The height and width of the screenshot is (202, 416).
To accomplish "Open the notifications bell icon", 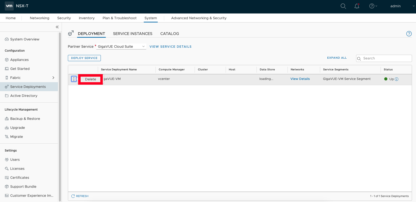I will click(357, 6).
